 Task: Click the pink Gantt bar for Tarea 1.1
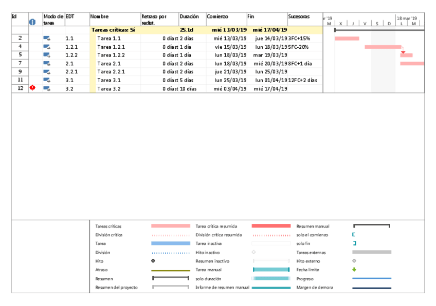click(x=347, y=39)
